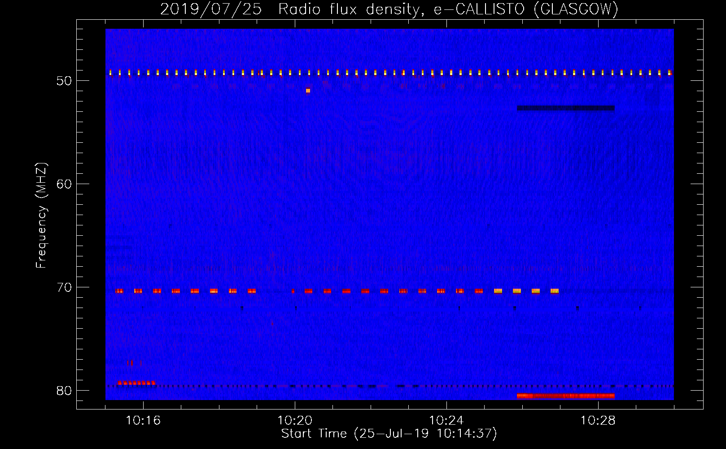
Task: Click the 10:24 time tick label
Action: coord(446,421)
